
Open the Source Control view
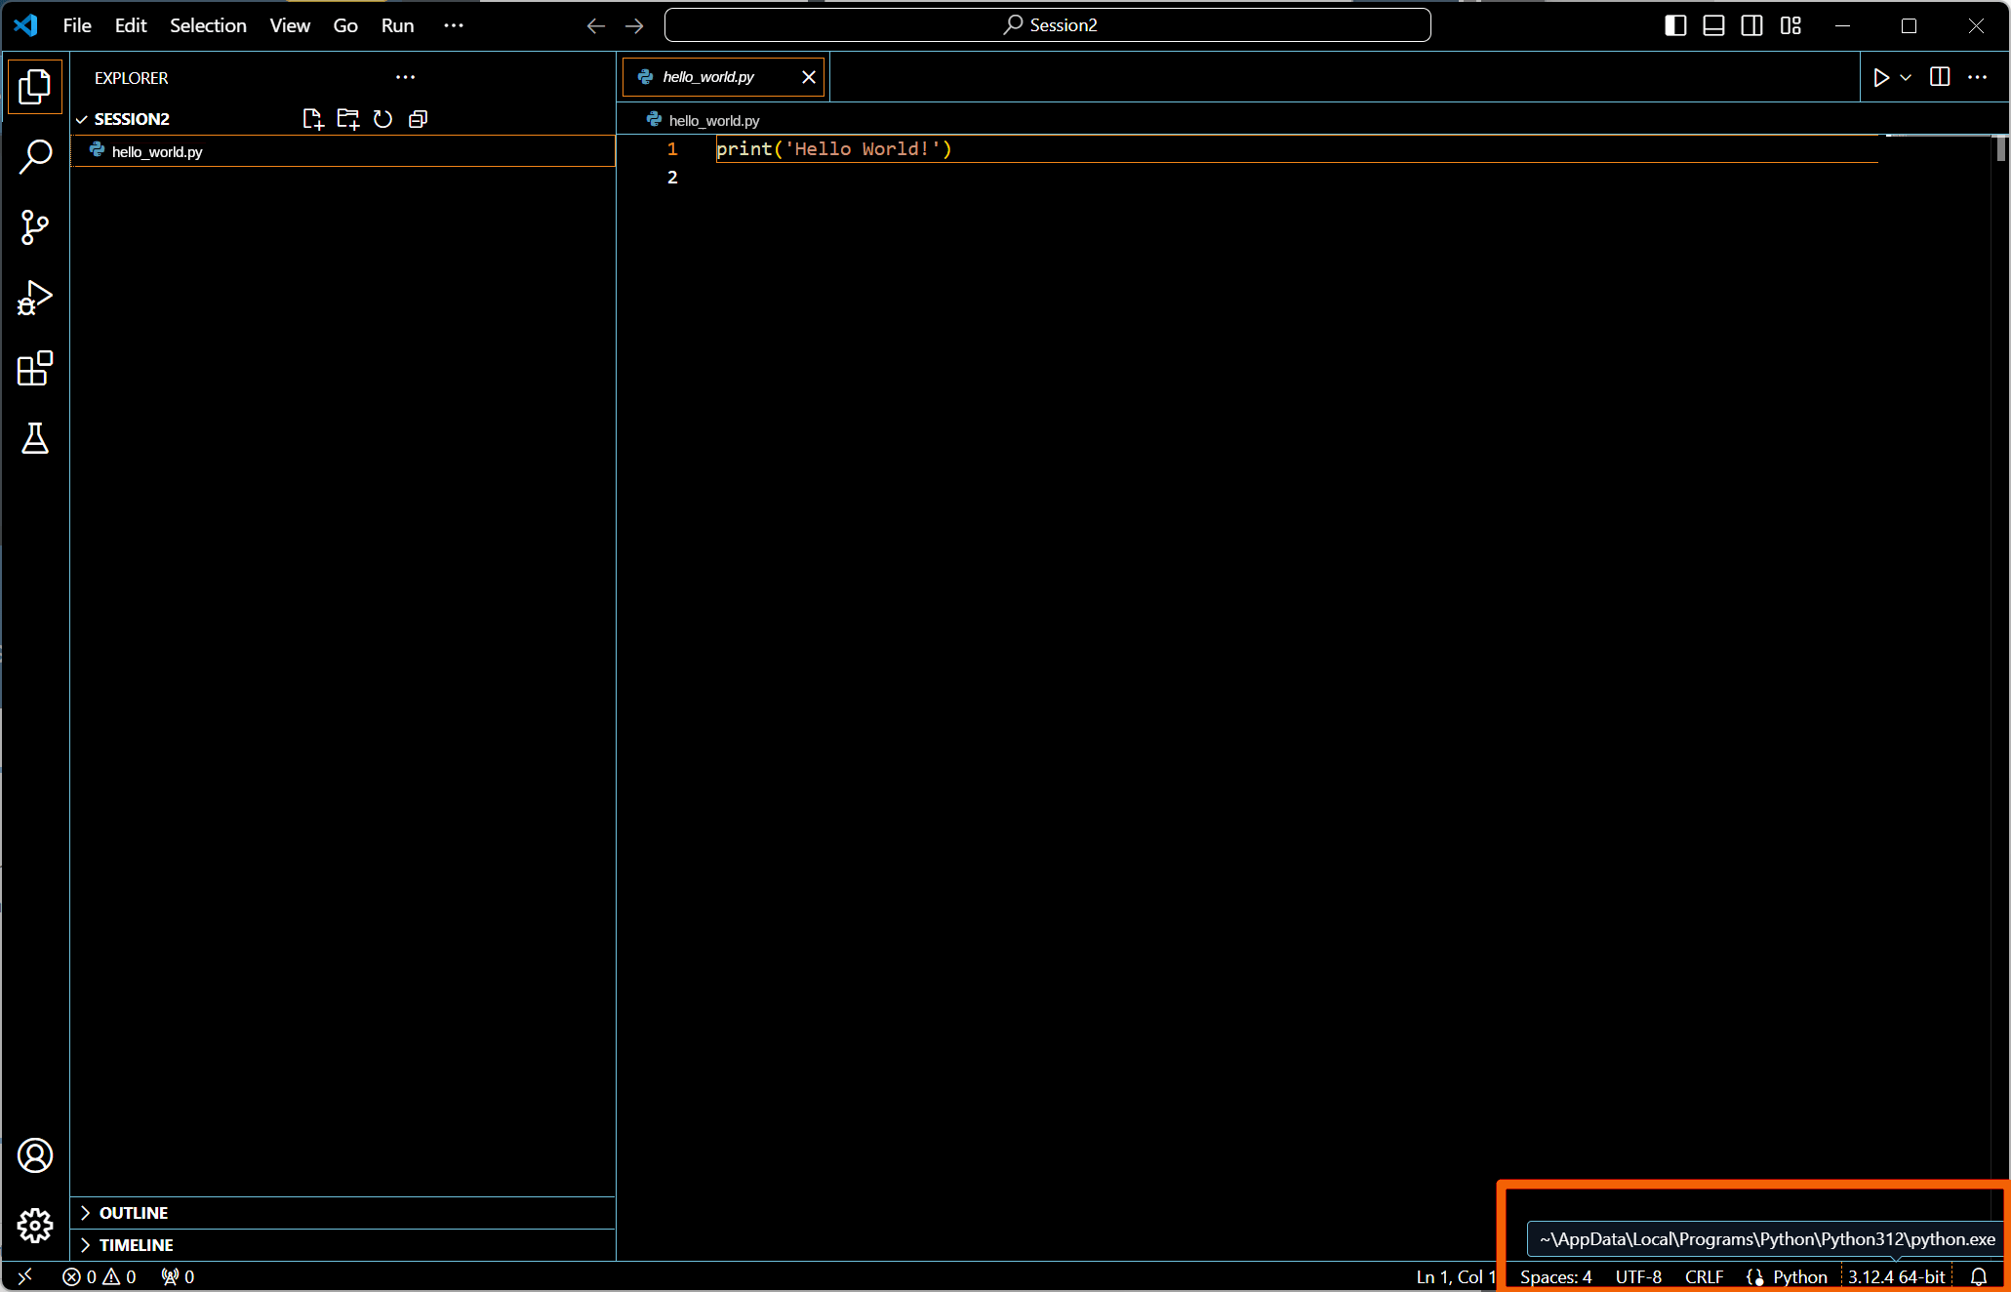pyautogui.click(x=35, y=227)
